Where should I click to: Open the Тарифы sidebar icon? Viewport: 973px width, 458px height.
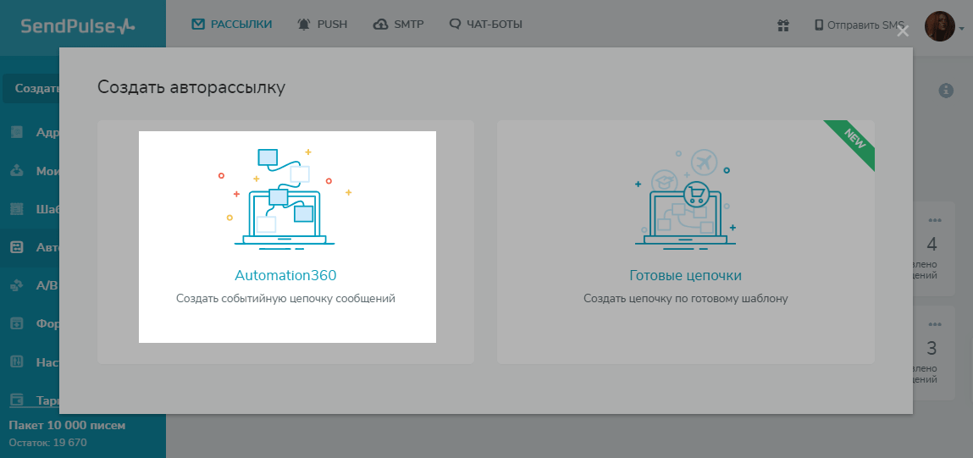(x=17, y=400)
